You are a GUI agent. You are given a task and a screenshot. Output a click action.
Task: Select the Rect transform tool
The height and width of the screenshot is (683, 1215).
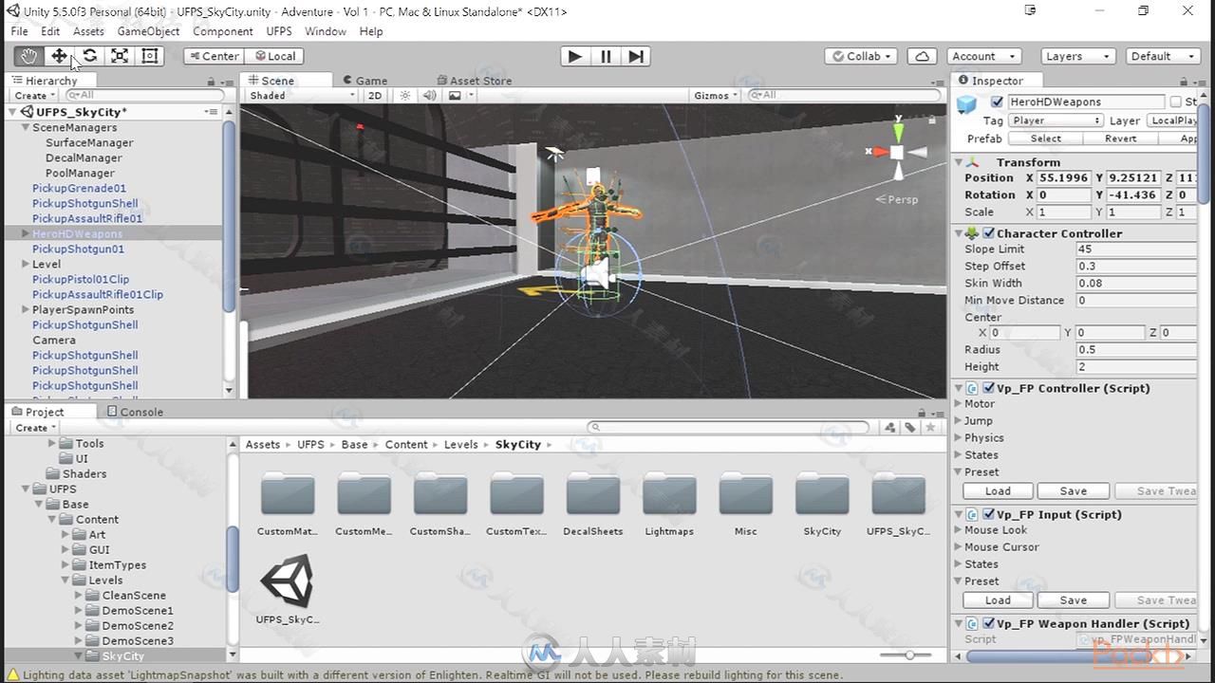pos(150,56)
